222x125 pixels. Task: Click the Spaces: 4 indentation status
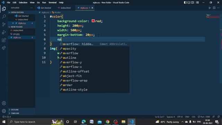click(x=171, y=117)
